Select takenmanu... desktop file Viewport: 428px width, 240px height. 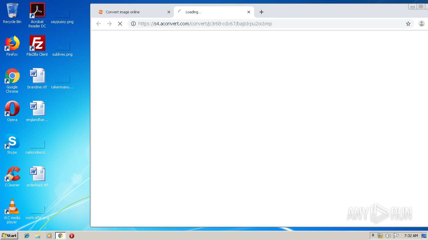(62, 82)
